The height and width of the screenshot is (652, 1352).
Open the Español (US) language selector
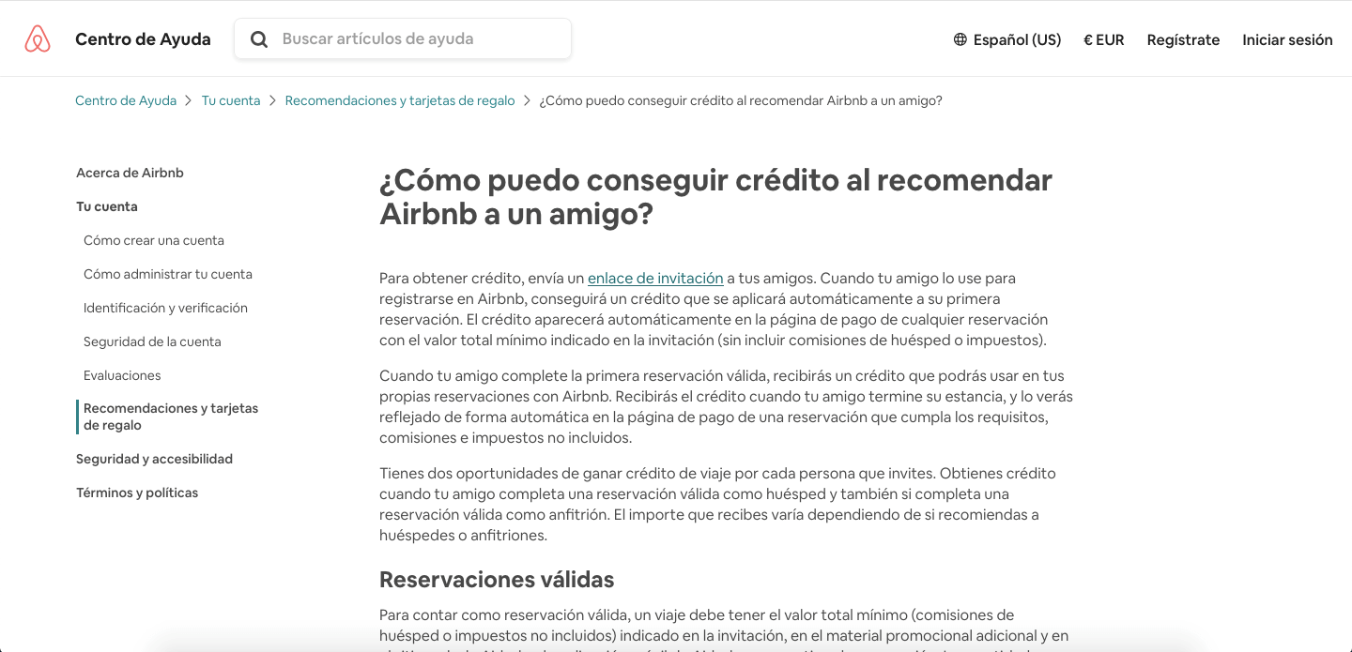[x=1006, y=39]
